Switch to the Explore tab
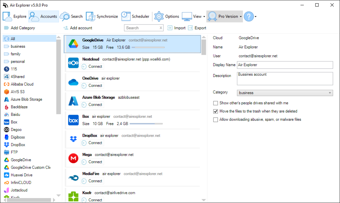The height and width of the screenshot is (203, 340). click(15, 16)
